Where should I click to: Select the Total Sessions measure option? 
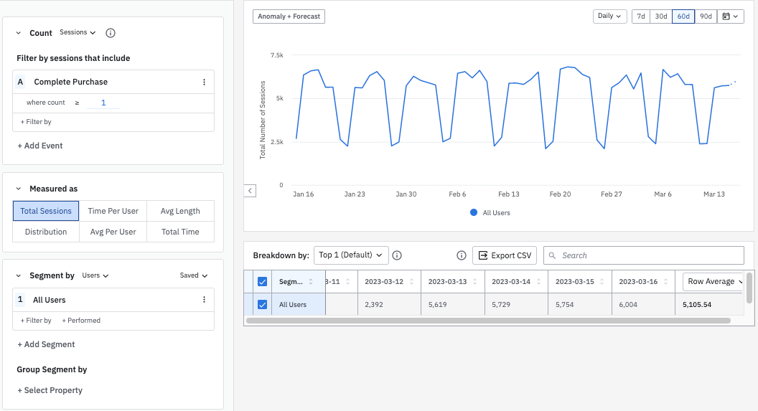pyautogui.click(x=46, y=211)
